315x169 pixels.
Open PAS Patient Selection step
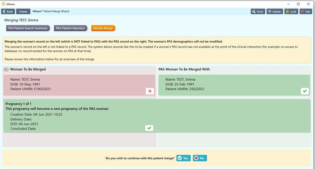coord(70,28)
